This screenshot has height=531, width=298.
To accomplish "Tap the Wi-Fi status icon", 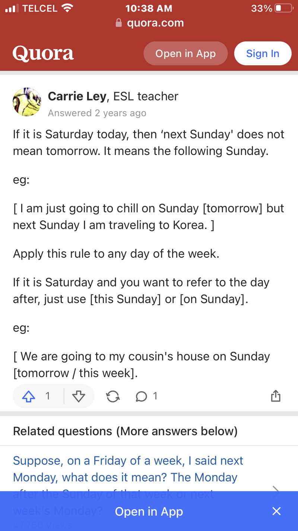I will pyautogui.click(x=67, y=8).
